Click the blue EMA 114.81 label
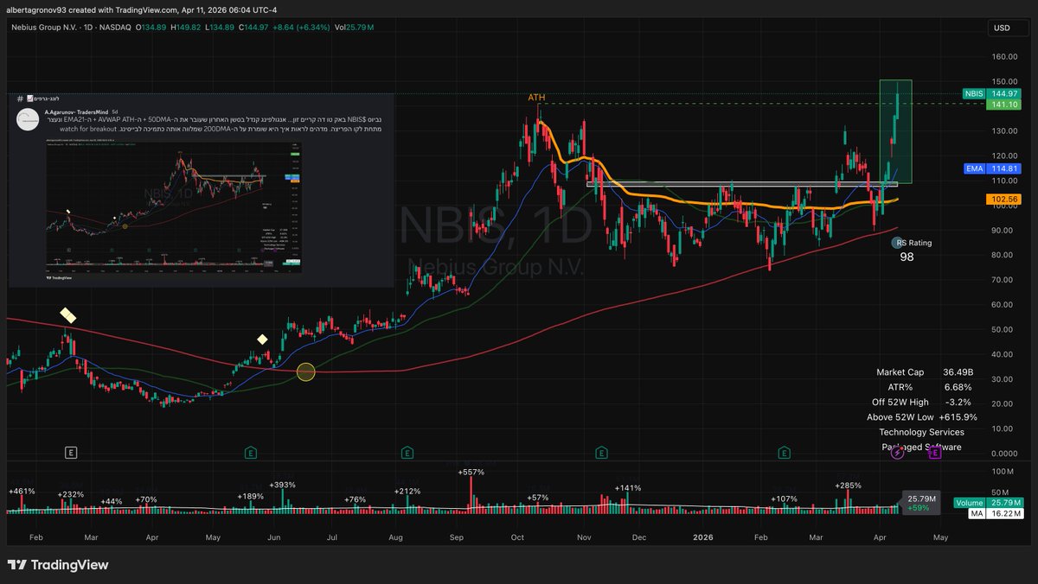This screenshot has width=1038, height=584. pos(990,169)
